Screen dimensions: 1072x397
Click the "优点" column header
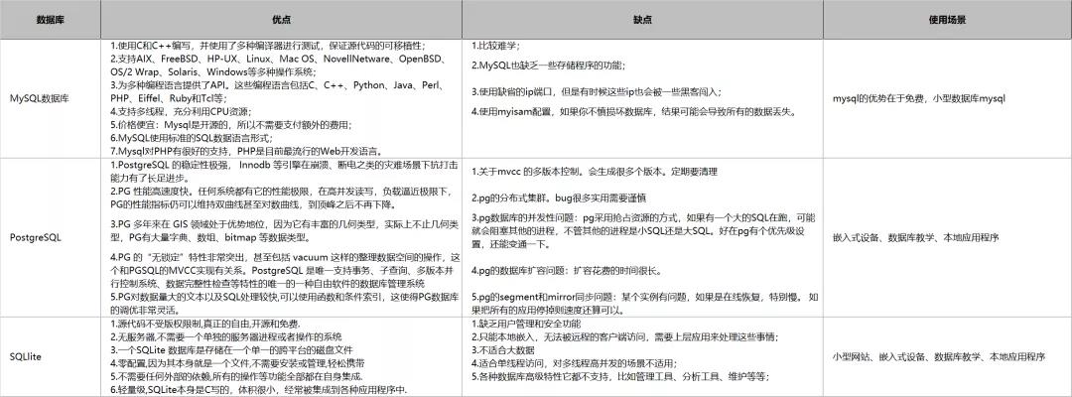pyautogui.click(x=282, y=19)
